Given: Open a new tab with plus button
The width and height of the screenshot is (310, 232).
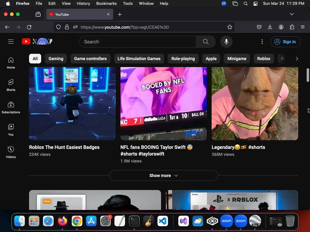Looking at the screenshot, I should (x=120, y=14).
